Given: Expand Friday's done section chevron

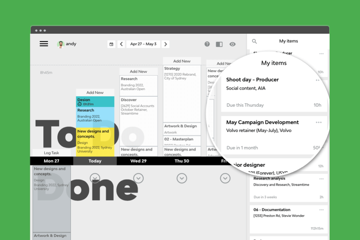Looking at the screenshot, I should click(225, 178).
